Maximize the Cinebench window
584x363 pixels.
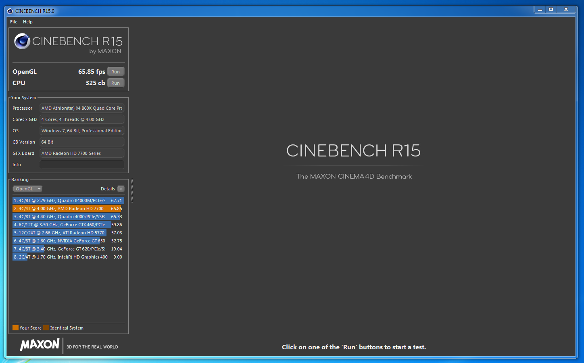[551, 9]
